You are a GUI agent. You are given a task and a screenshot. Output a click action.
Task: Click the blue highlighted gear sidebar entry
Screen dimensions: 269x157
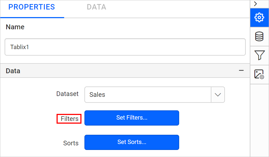click(x=259, y=17)
